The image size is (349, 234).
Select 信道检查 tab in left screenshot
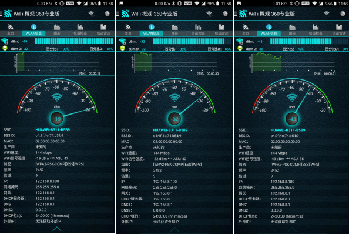pos(80,33)
